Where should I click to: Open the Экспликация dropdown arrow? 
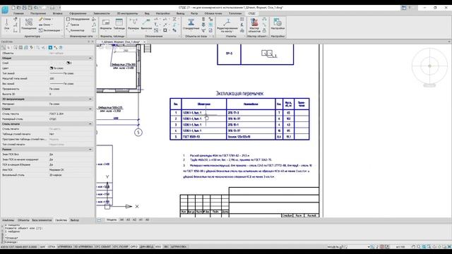61,30
